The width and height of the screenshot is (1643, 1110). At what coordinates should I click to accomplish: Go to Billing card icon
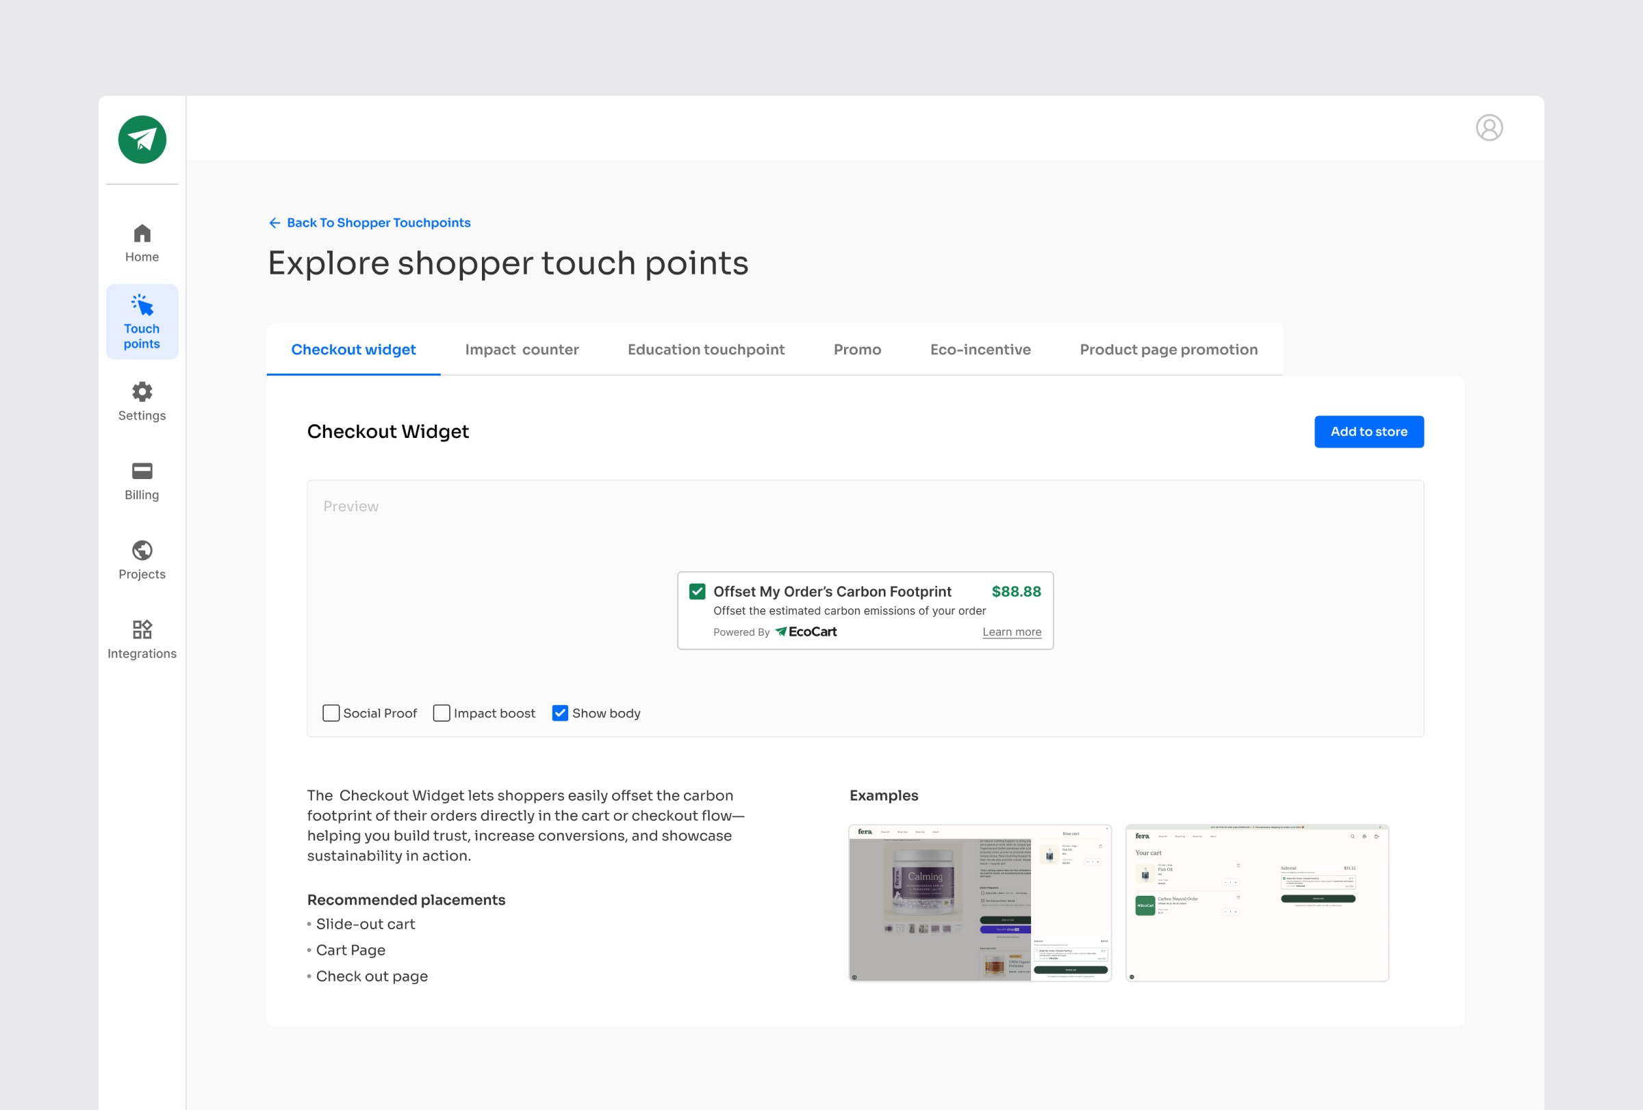tap(142, 472)
